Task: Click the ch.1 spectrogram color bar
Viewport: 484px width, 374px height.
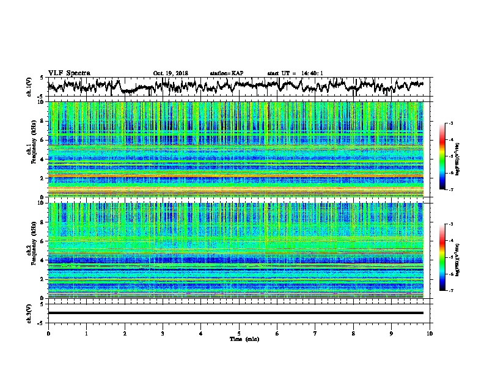Action: tap(442, 156)
